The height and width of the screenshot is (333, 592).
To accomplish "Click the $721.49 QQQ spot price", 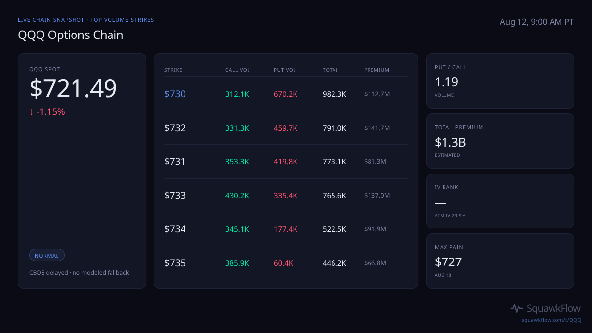I will [x=73, y=89].
